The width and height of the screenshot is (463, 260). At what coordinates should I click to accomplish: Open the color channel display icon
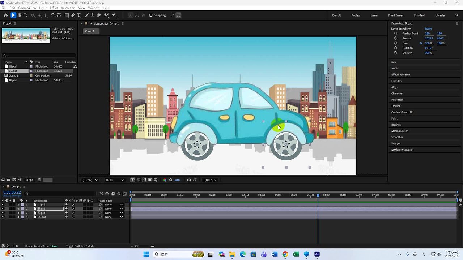[165, 180]
